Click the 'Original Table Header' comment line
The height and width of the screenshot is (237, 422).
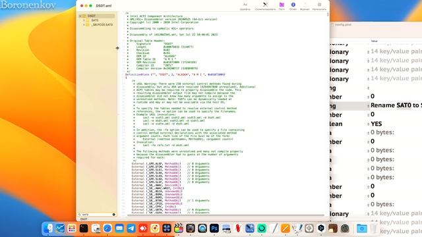[147, 41]
